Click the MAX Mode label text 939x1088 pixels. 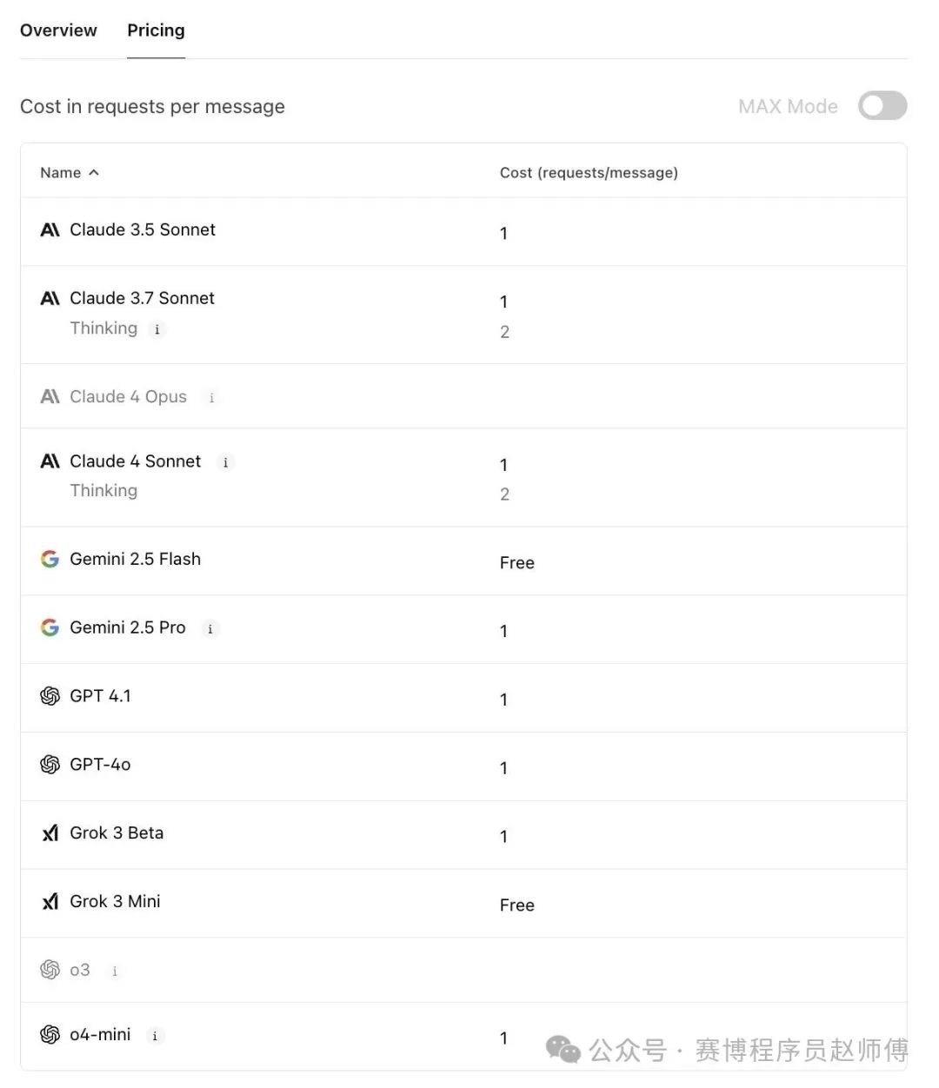(788, 106)
